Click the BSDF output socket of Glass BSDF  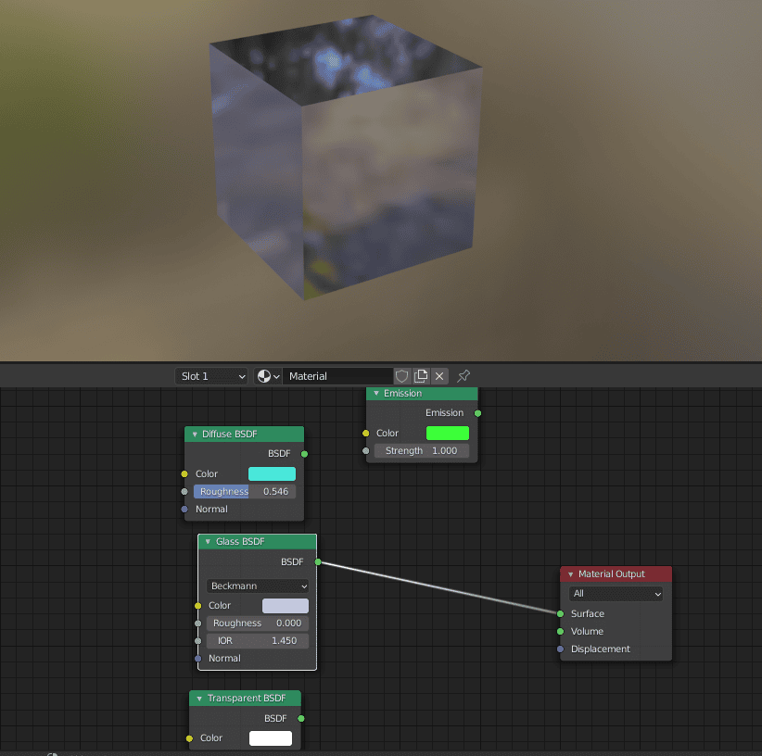[x=317, y=561]
